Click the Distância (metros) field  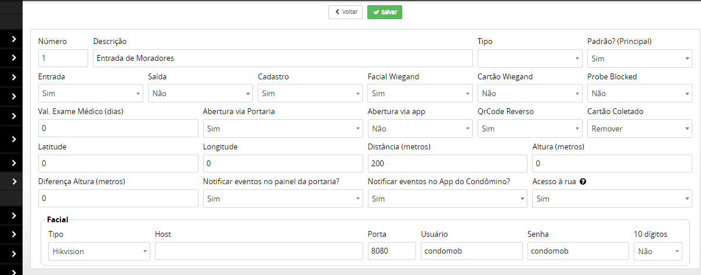click(x=447, y=164)
